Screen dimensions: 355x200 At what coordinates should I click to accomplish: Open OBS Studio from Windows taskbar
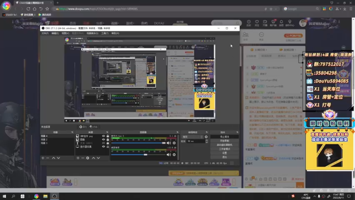[x=55, y=196]
